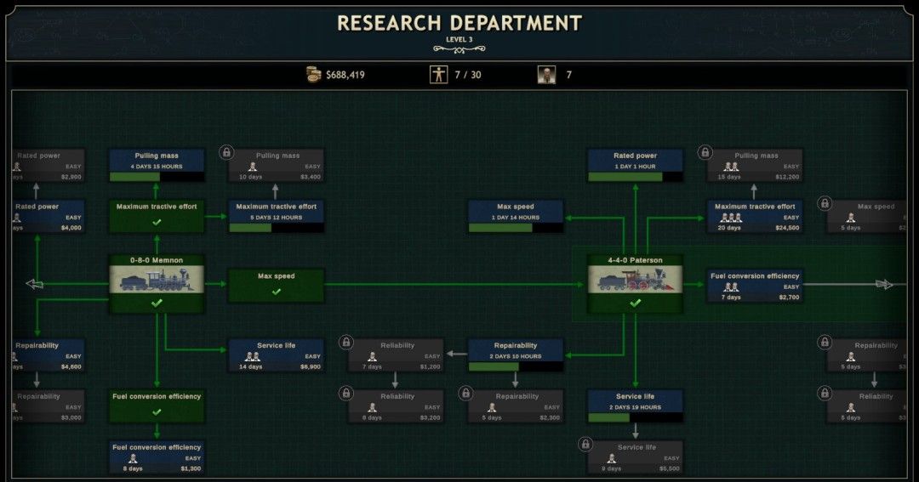This screenshot has height=482, width=919.
Task: Click completed Fuel conversion efficiency checkmark node
Action: (157, 405)
